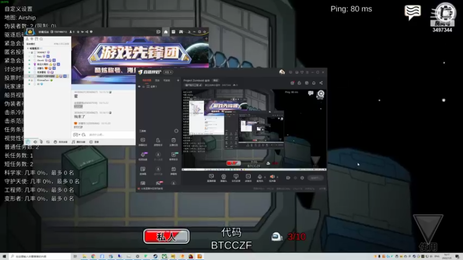The image size is (463, 260).
Task: Open File Explorer from taskbar
Action: click(84, 257)
